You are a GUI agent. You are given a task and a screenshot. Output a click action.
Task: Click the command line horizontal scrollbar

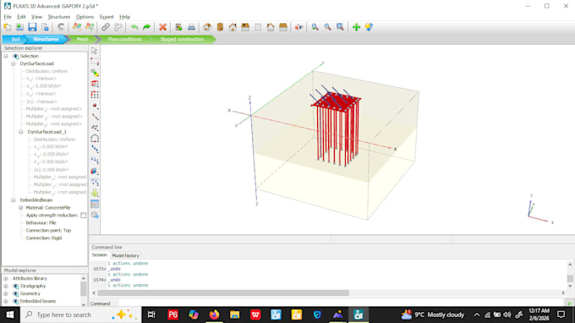click(x=223, y=293)
